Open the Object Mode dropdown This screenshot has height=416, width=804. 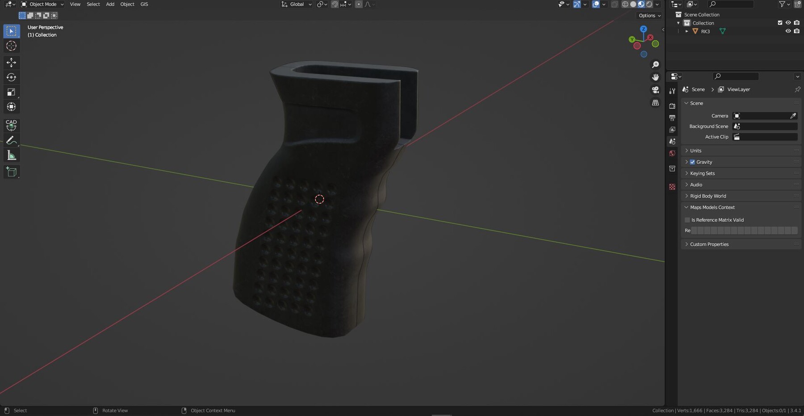pyautogui.click(x=42, y=4)
